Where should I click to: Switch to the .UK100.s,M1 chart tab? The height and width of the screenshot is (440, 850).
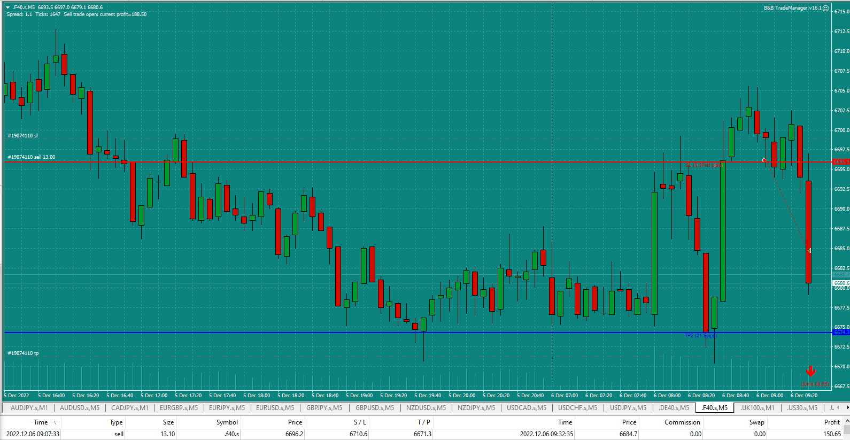(x=757, y=408)
